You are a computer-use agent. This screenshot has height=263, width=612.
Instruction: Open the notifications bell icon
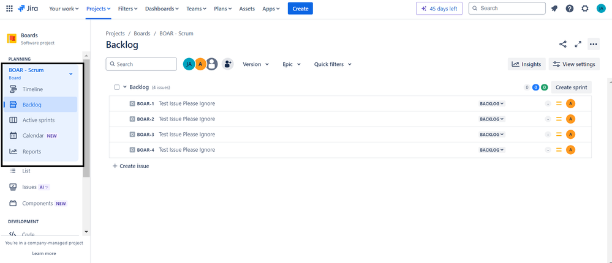click(x=554, y=8)
